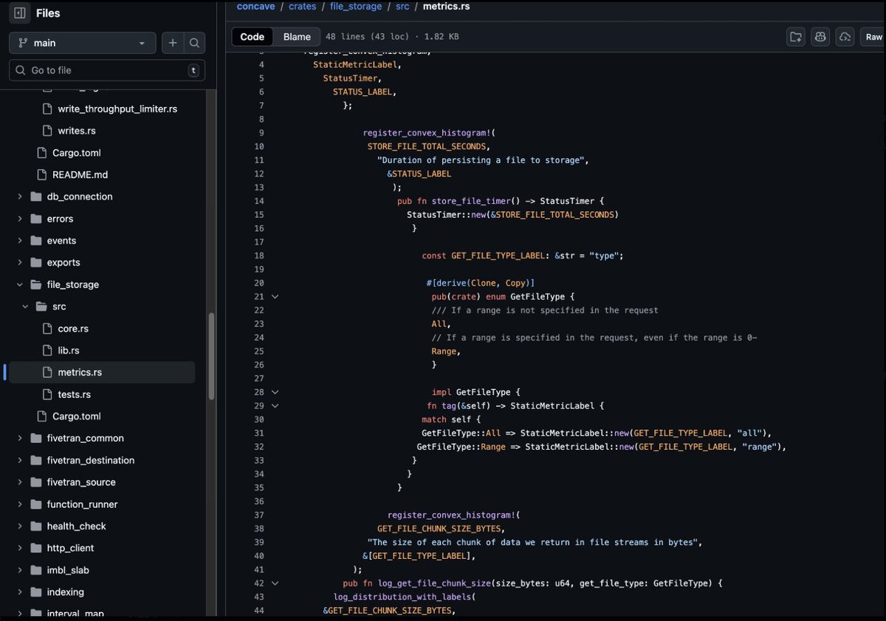Viewport: 886px width, 621px height.
Task: Click the cloud download icon in file toolbar
Action: 845,37
